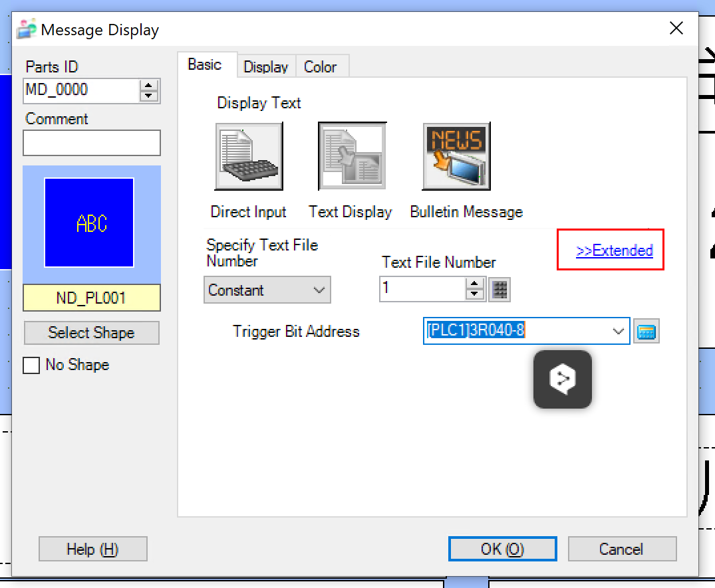Switch to the Display tab
715x588 pixels.
tap(265, 67)
